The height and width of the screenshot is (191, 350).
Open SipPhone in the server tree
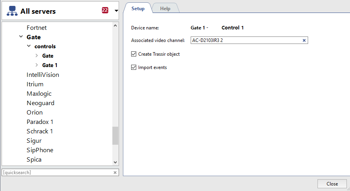[x=40, y=150]
